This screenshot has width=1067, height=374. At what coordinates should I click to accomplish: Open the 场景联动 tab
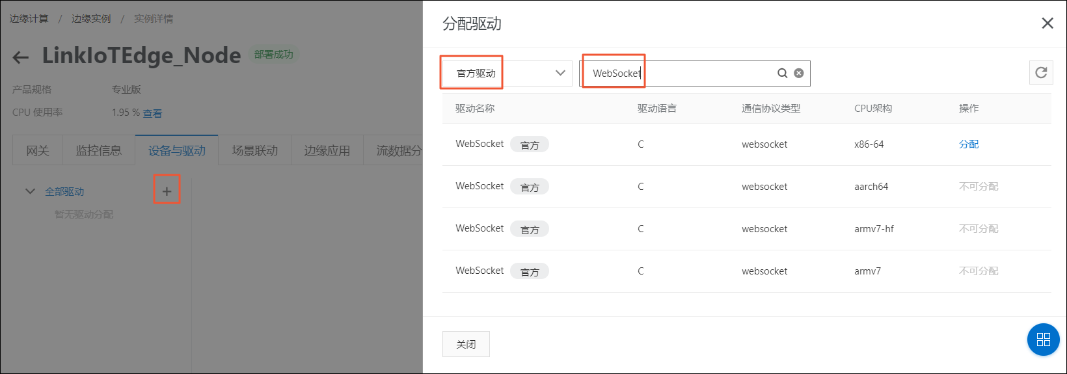[254, 150]
